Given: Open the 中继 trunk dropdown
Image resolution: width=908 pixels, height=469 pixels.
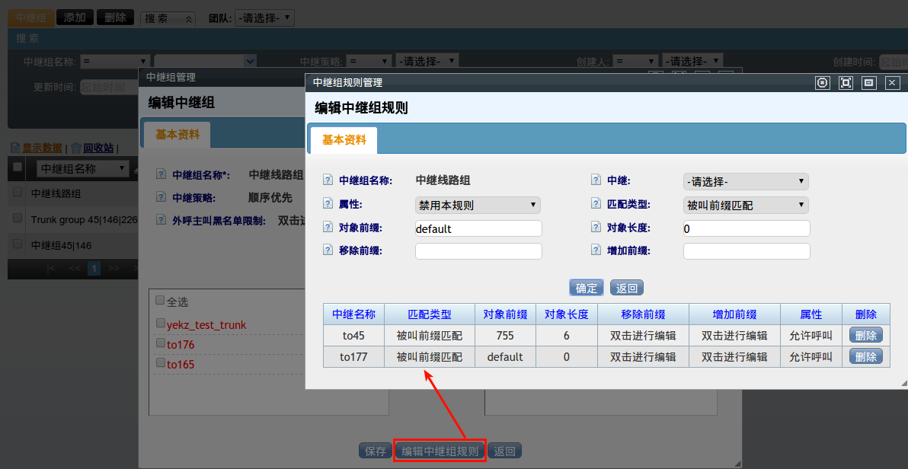Looking at the screenshot, I should pyautogui.click(x=745, y=182).
